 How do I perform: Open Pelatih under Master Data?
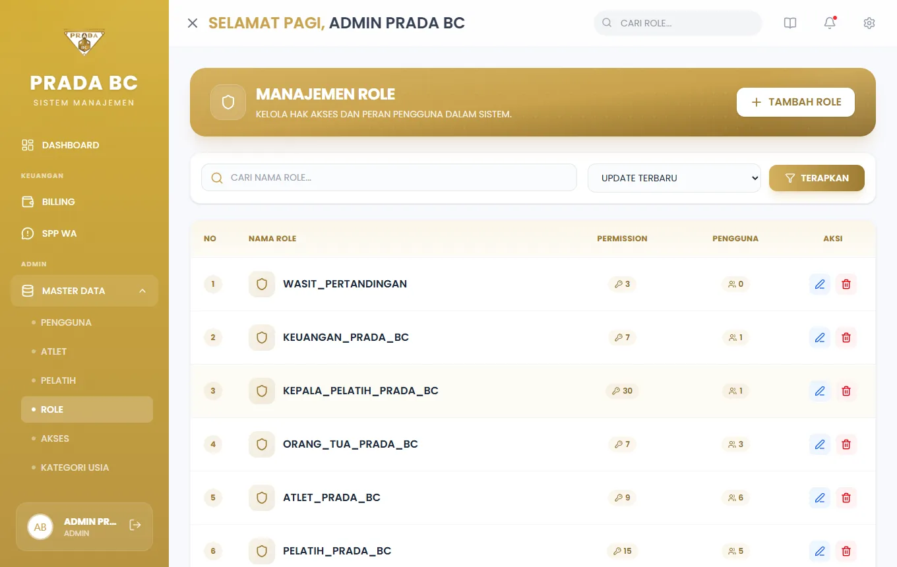coord(87,380)
